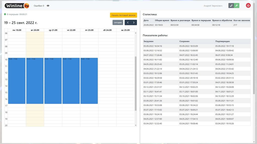Click the сегодня button
257x144 pixels.
118,23
